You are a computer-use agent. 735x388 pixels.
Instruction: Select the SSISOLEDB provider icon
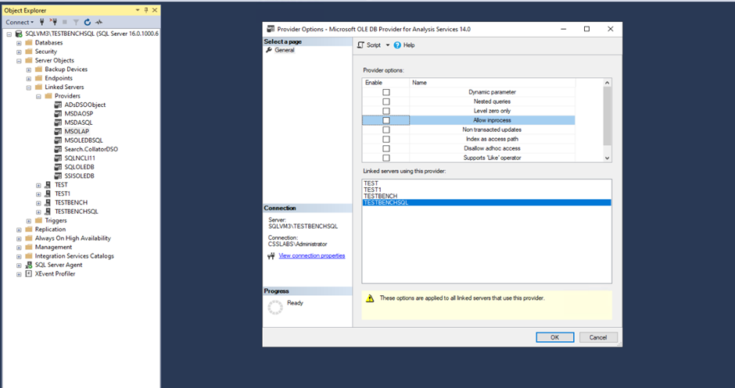coord(58,176)
